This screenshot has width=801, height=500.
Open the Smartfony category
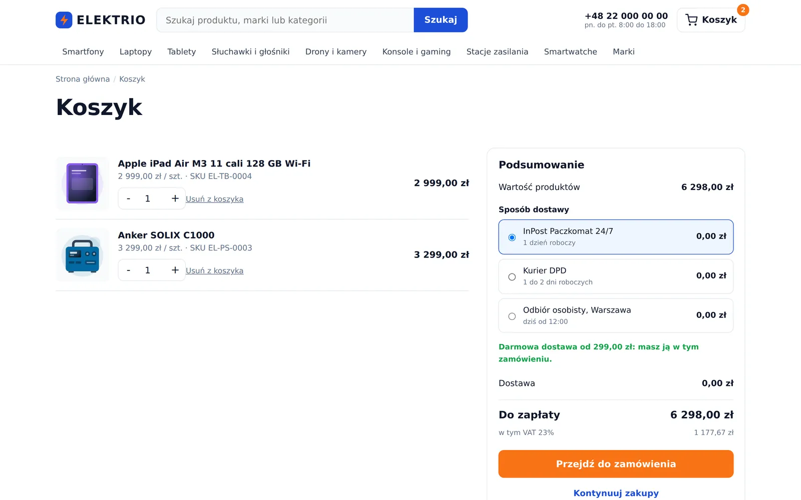83,51
